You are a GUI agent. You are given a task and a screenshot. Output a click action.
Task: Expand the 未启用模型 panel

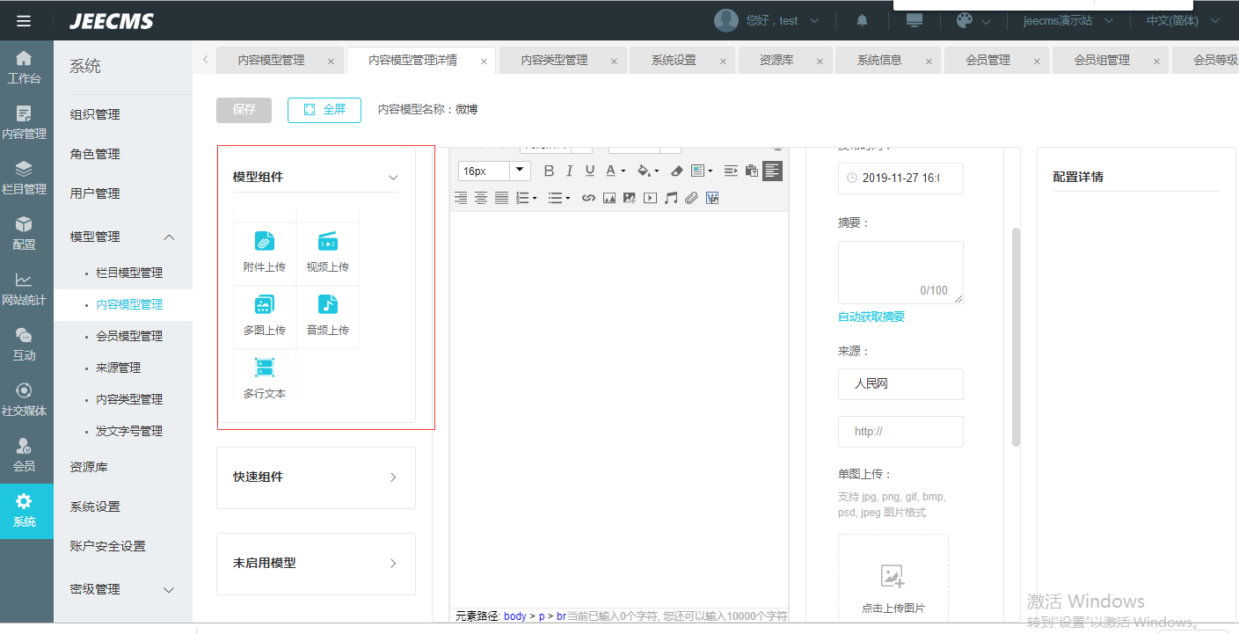316,563
